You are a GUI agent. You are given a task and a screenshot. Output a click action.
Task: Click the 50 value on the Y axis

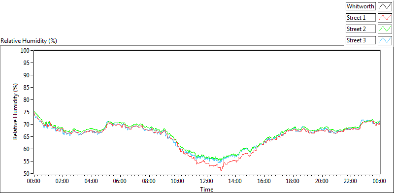27,174
